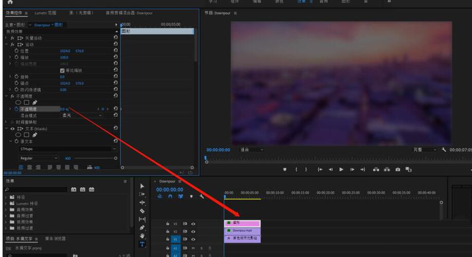Go to In point in program monitor

tap(320, 170)
